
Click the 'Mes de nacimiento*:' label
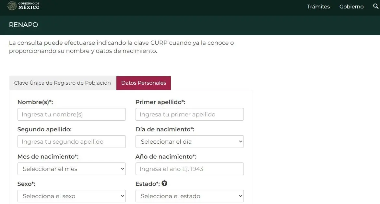[48, 157]
